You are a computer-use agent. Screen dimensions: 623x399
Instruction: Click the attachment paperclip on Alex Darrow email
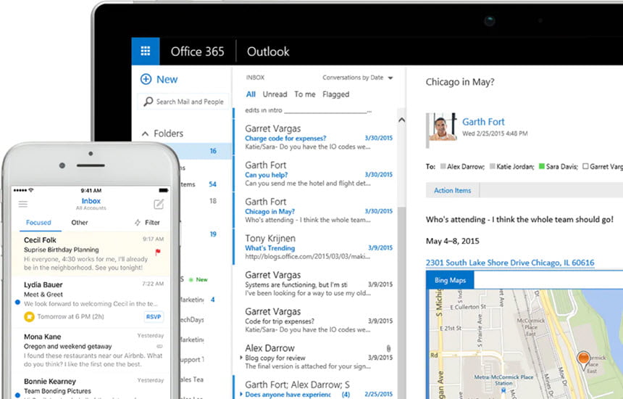388,348
